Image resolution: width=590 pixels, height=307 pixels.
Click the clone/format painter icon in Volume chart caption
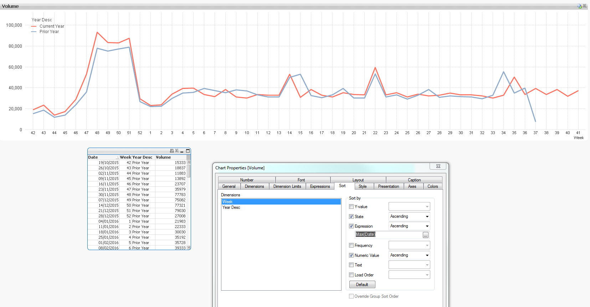click(579, 6)
